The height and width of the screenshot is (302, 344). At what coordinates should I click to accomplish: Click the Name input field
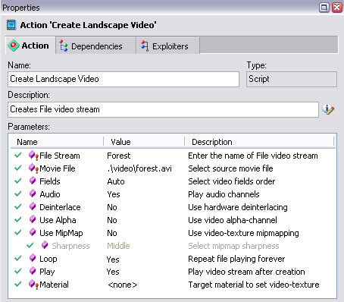point(124,79)
